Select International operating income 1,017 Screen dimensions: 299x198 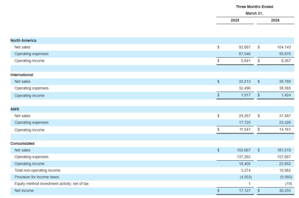pyautogui.click(x=246, y=95)
